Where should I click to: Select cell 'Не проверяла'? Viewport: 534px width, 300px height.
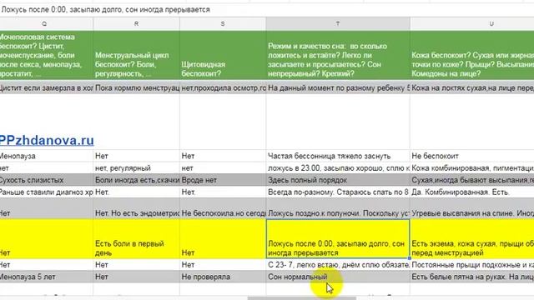click(x=223, y=277)
